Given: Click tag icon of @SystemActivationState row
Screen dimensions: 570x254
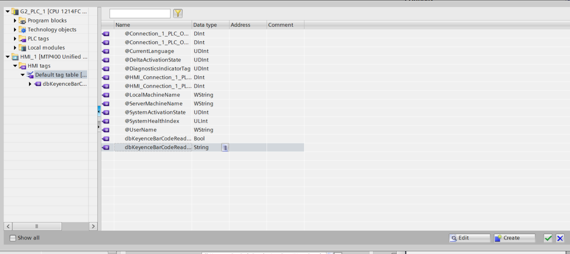Looking at the screenshot, I should coord(105,112).
